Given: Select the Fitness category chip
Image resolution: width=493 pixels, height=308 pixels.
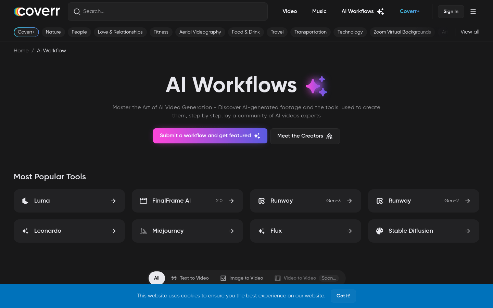Looking at the screenshot, I should [x=161, y=32].
